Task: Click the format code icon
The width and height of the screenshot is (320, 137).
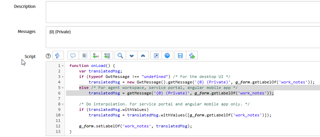Action: pos(85,55)
